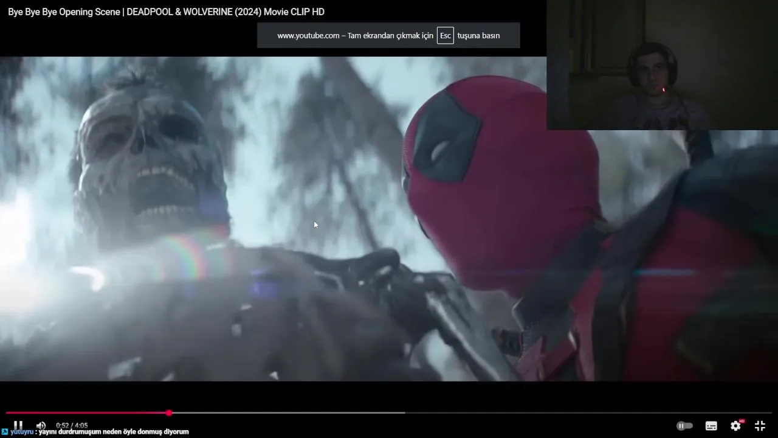Turn on subtitles with the captions button
The width and height of the screenshot is (778, 438).
point(711,426)
